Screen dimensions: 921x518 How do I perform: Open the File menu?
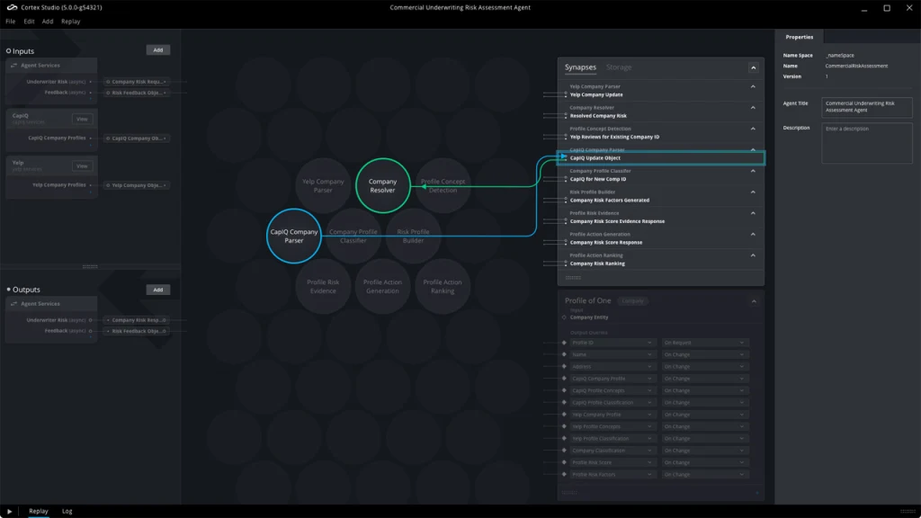coord(10,22)
